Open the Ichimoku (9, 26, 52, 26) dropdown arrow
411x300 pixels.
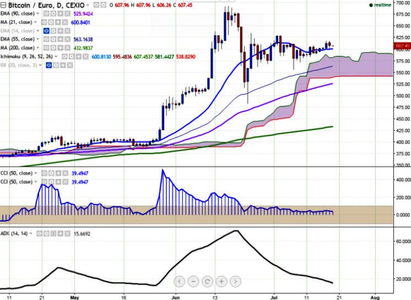click(x=56, y=57)
